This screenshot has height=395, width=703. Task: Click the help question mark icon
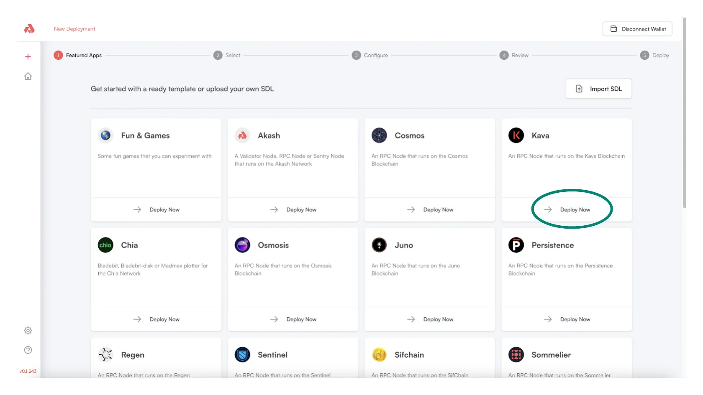(x=28, y=350)
